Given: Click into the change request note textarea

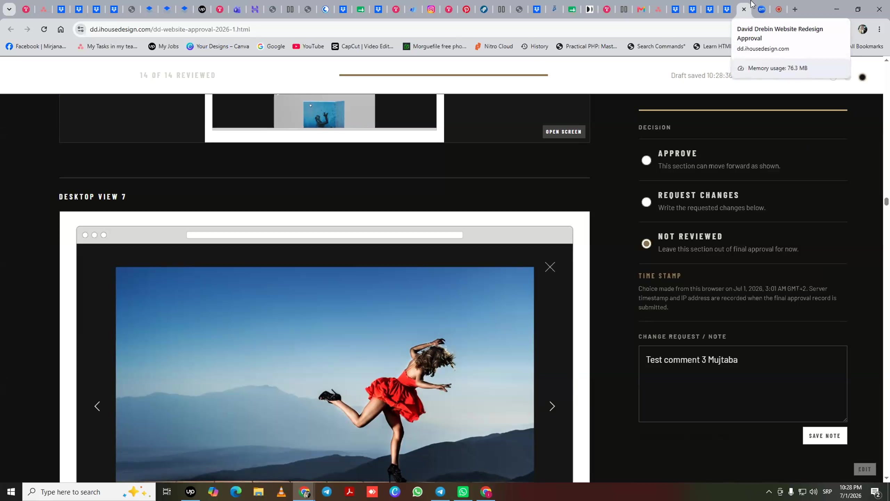Looking at the screenshot, I should (x=743, y=383).
